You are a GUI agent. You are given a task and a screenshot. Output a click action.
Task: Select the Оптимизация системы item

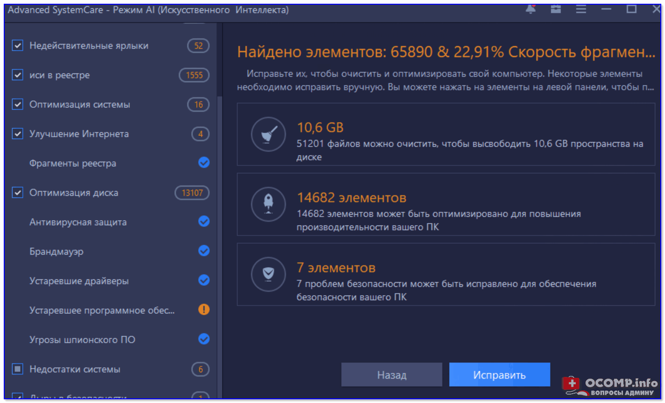[80, 105]
